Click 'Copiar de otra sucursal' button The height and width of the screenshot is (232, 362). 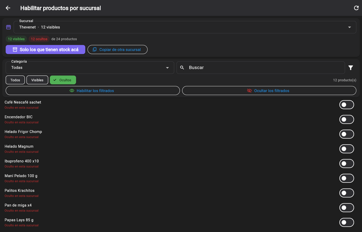pos(117,50)
